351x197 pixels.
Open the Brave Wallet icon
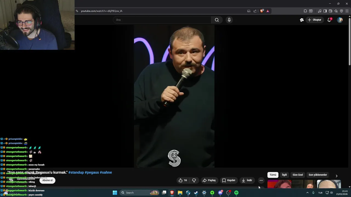point(330,11)
